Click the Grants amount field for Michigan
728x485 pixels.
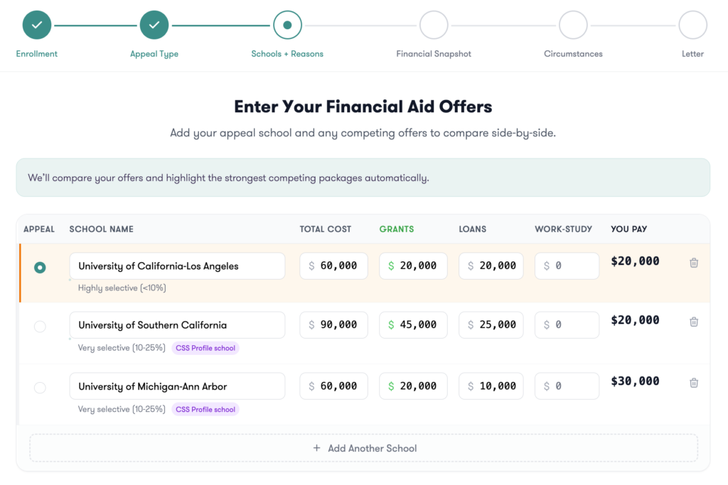413,386
